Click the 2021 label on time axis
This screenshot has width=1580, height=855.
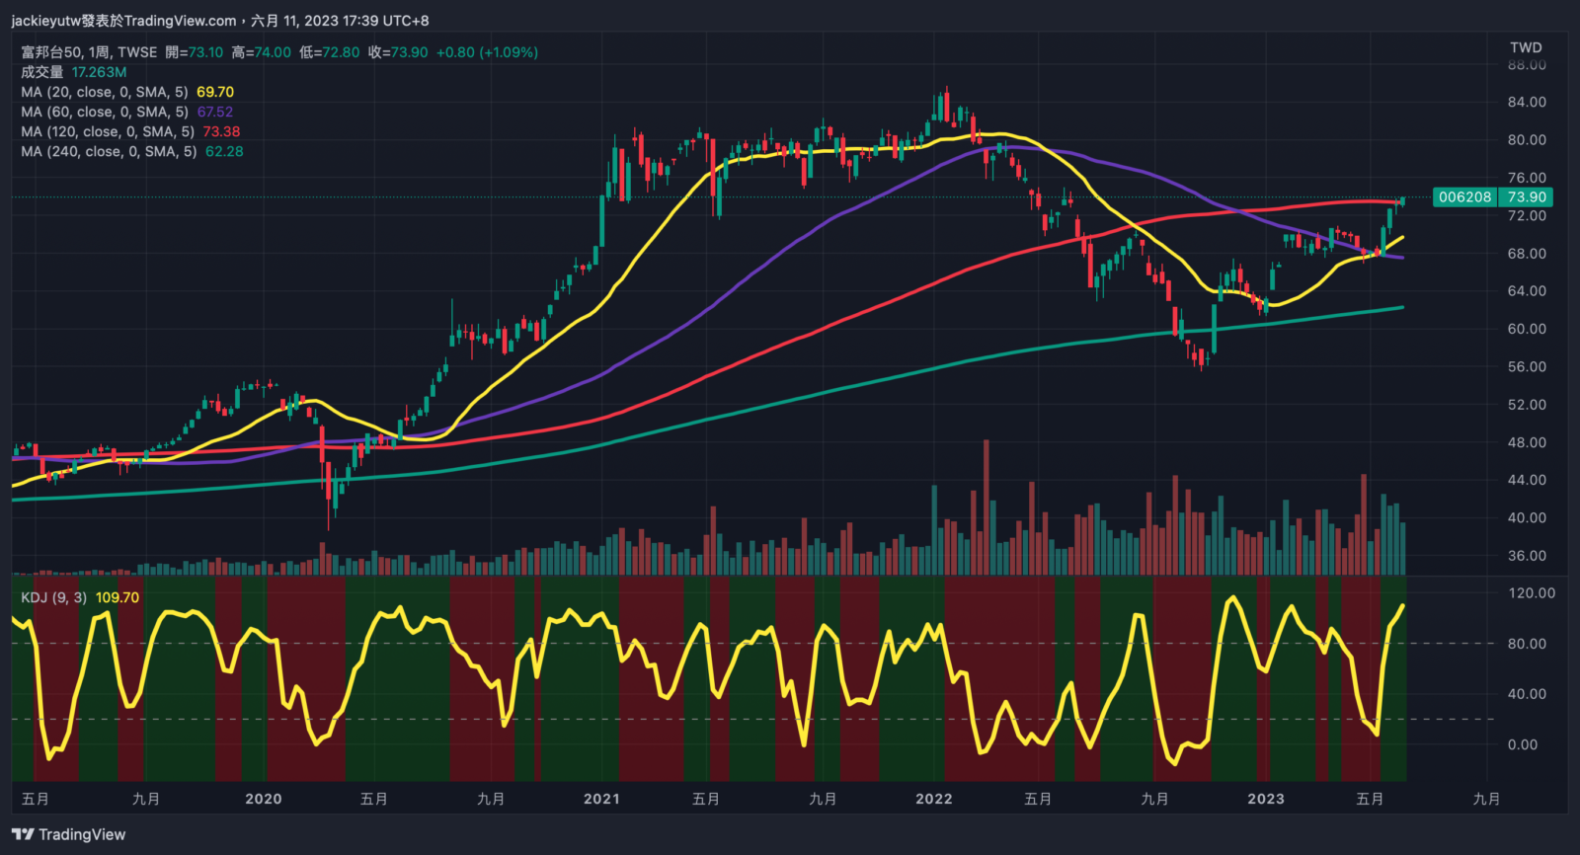point(601,799)
